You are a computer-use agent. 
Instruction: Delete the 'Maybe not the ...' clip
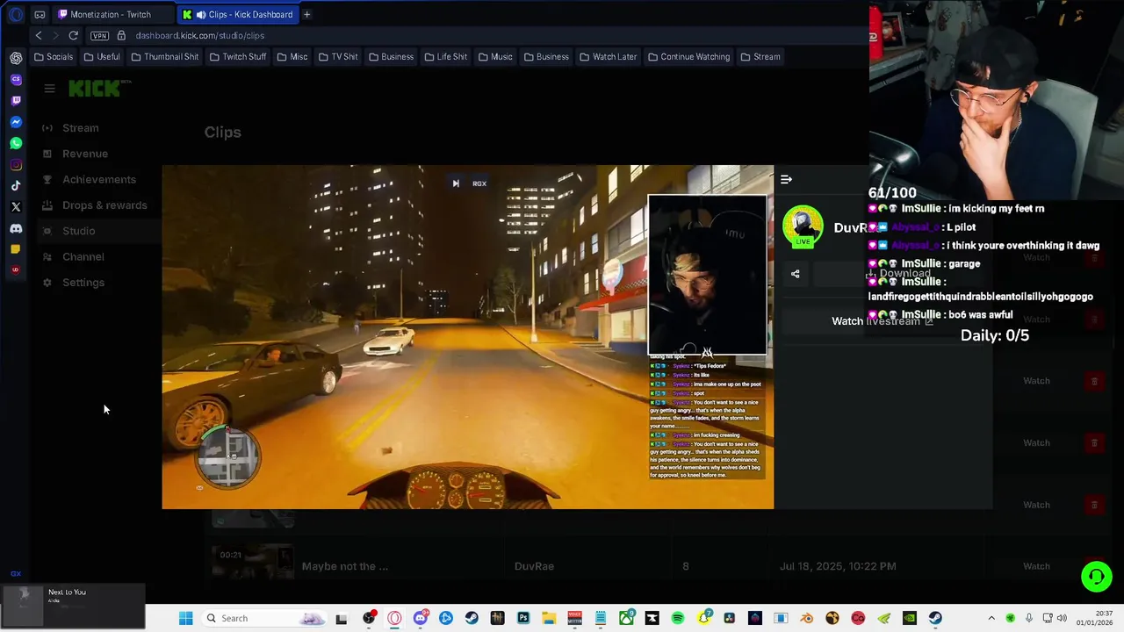pos(1094,566)
